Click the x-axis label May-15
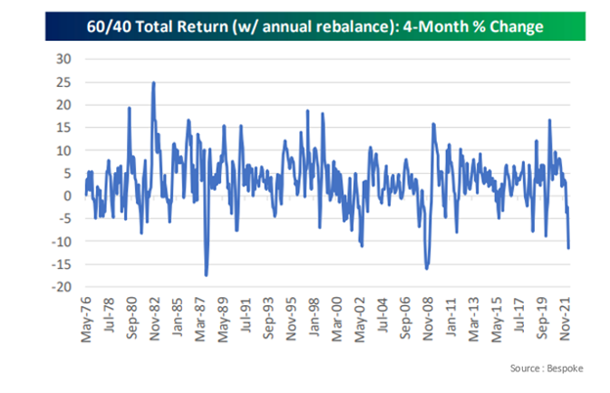 tap(497, 320)
